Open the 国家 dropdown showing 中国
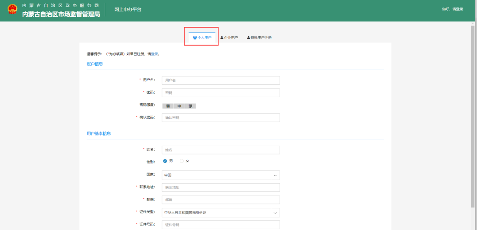Viewport: 477px width, 230px height. coord(220,175)
